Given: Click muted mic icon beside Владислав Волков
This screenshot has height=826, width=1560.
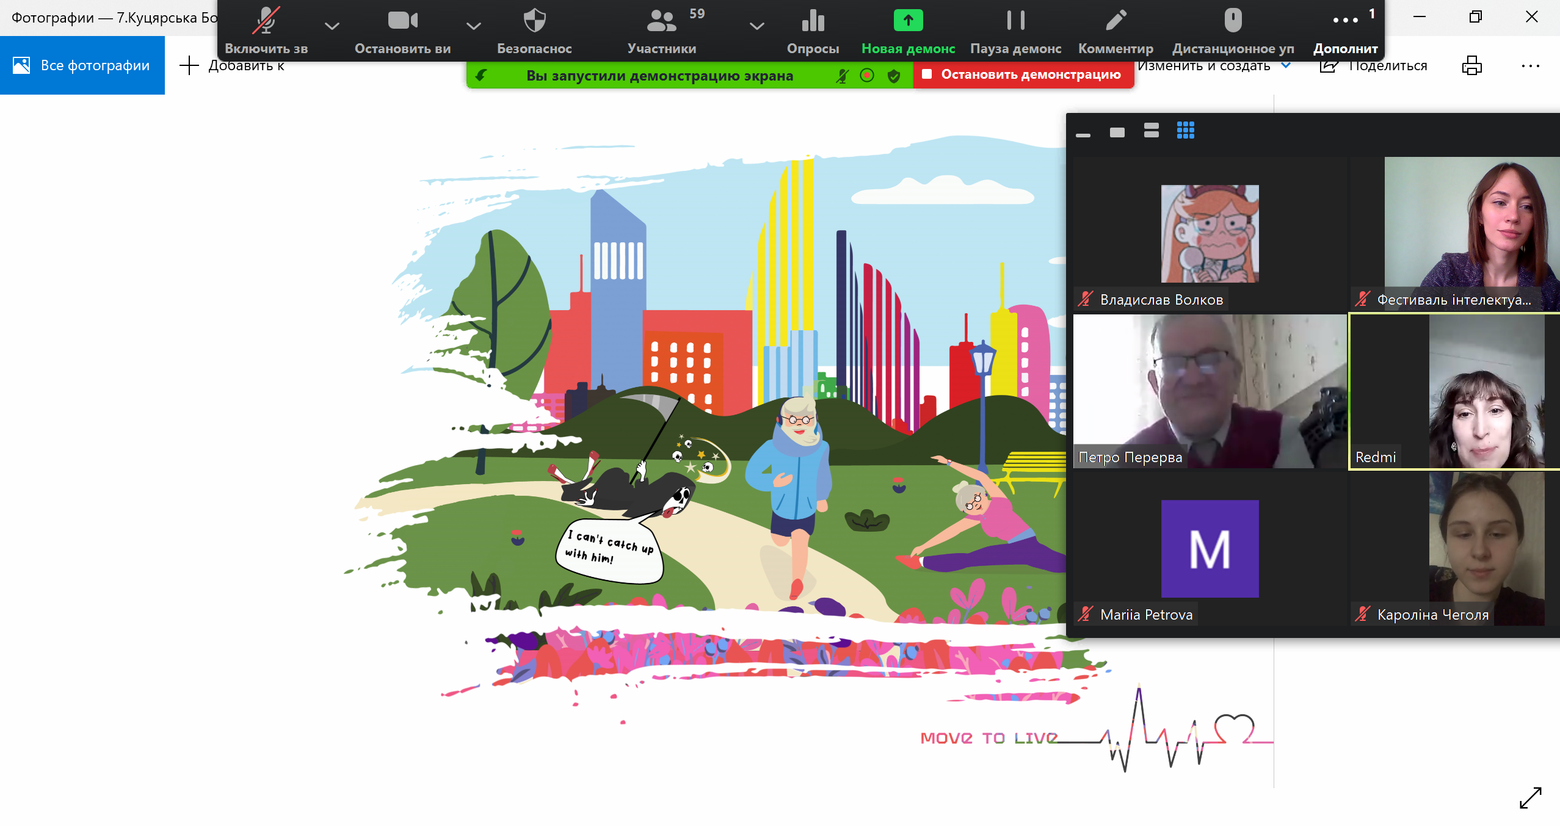Looking at the screenshot, I should [x=1085, y=299].
